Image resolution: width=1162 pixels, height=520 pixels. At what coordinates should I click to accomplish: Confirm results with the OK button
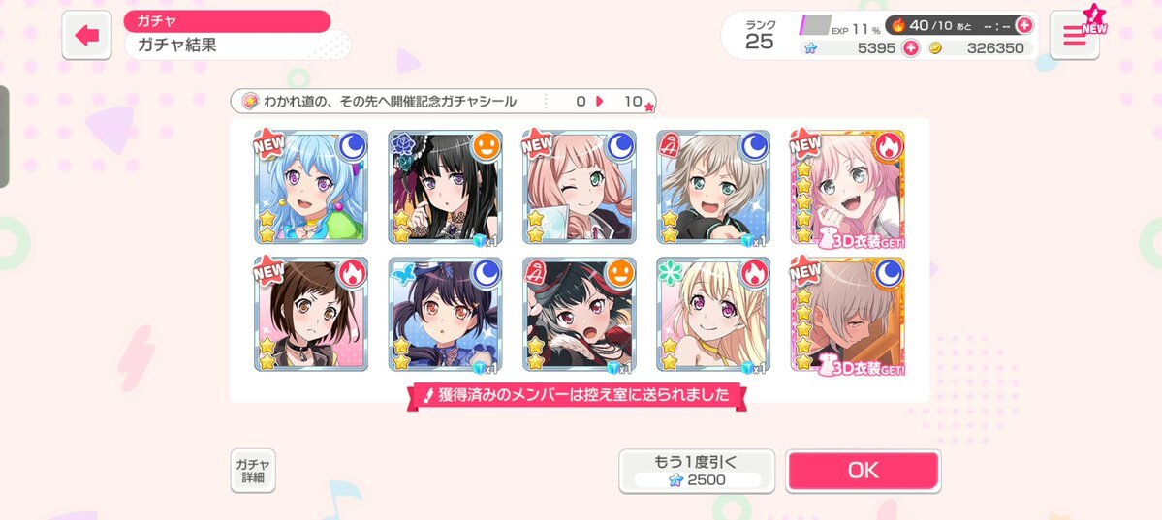coord(864,471)
